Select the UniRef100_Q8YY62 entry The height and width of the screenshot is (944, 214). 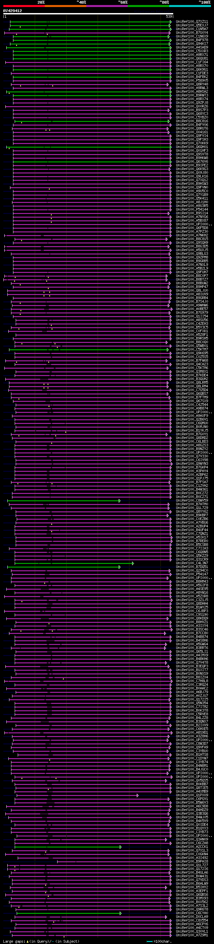pos(192,511)
